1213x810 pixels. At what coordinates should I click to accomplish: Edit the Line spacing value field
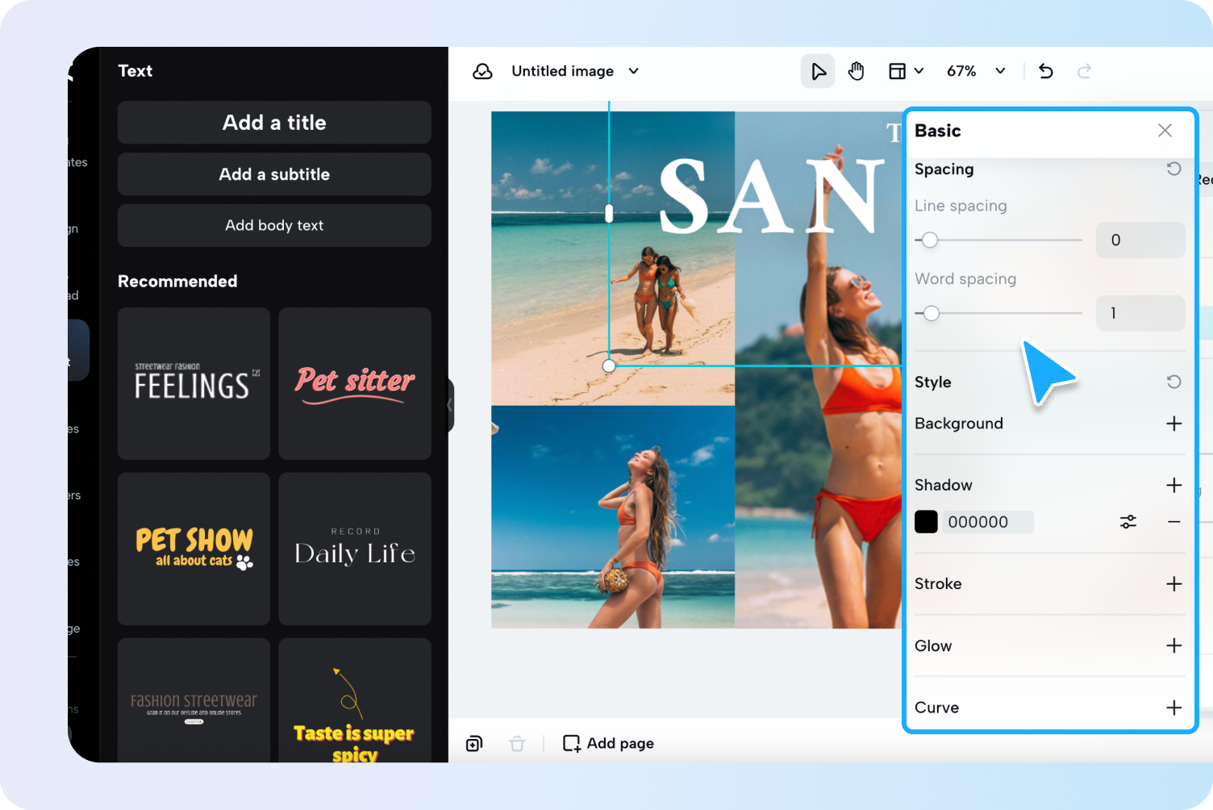pyautogui.click(x=1140, y=240)
